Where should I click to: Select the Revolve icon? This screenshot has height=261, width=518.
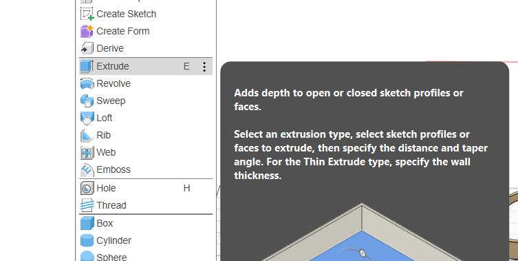87,83
